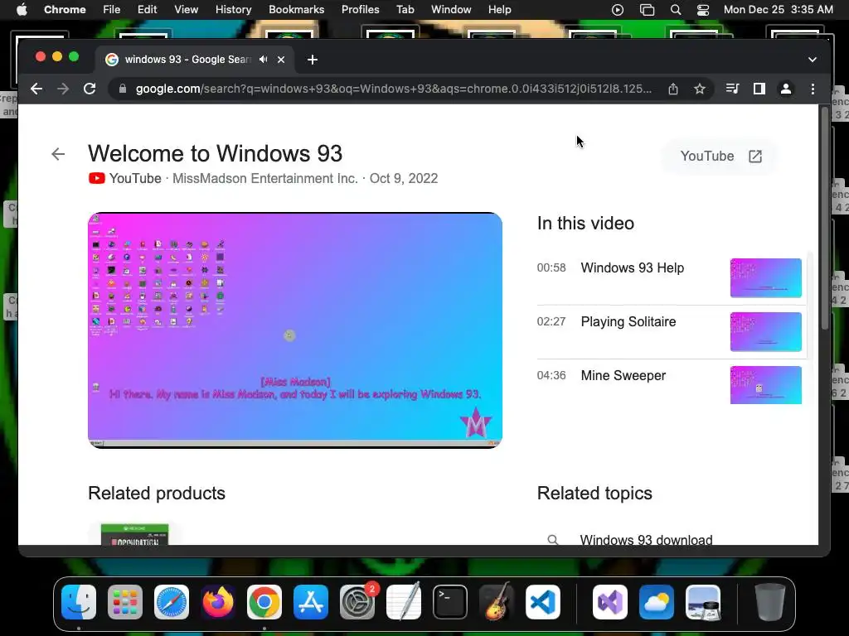
Task: Open the Tab menu
Action: tap(405, 10)
